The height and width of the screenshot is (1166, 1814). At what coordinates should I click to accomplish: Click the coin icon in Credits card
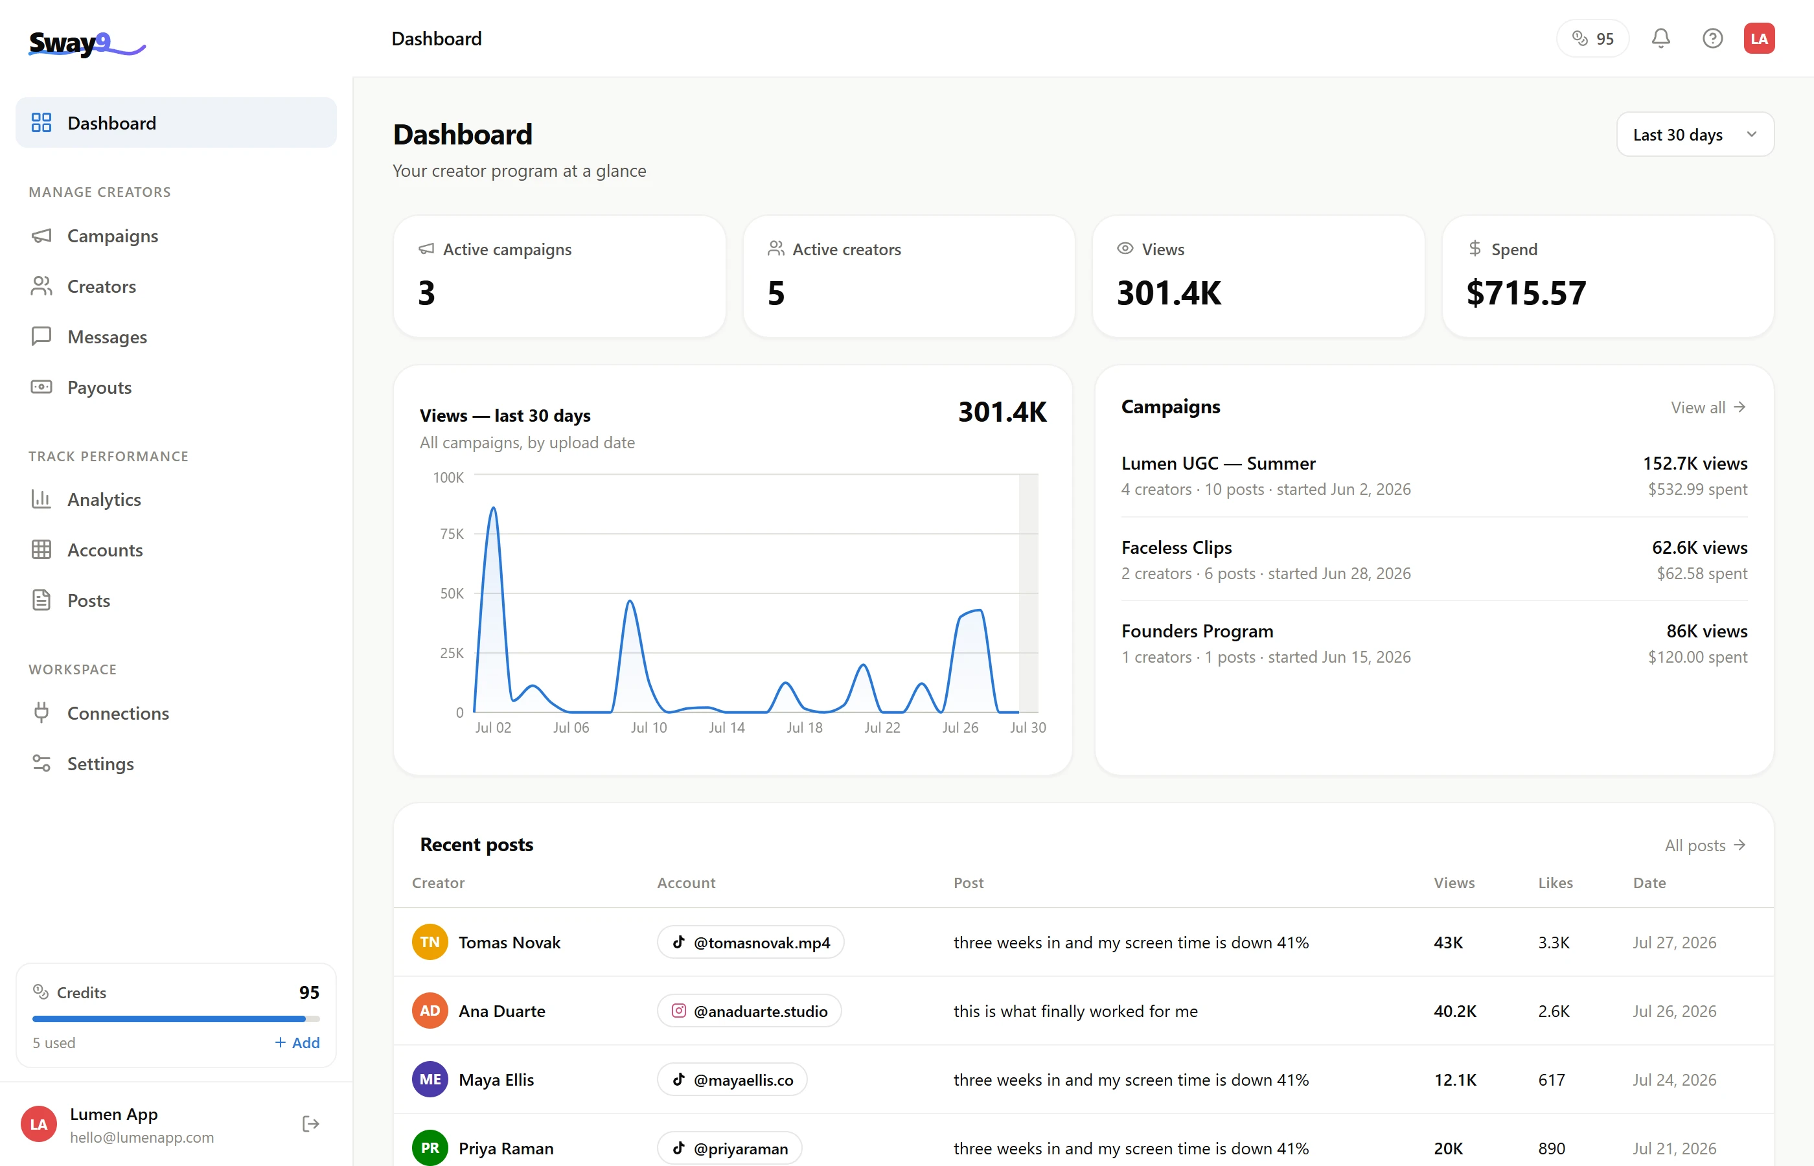[40, 991]
